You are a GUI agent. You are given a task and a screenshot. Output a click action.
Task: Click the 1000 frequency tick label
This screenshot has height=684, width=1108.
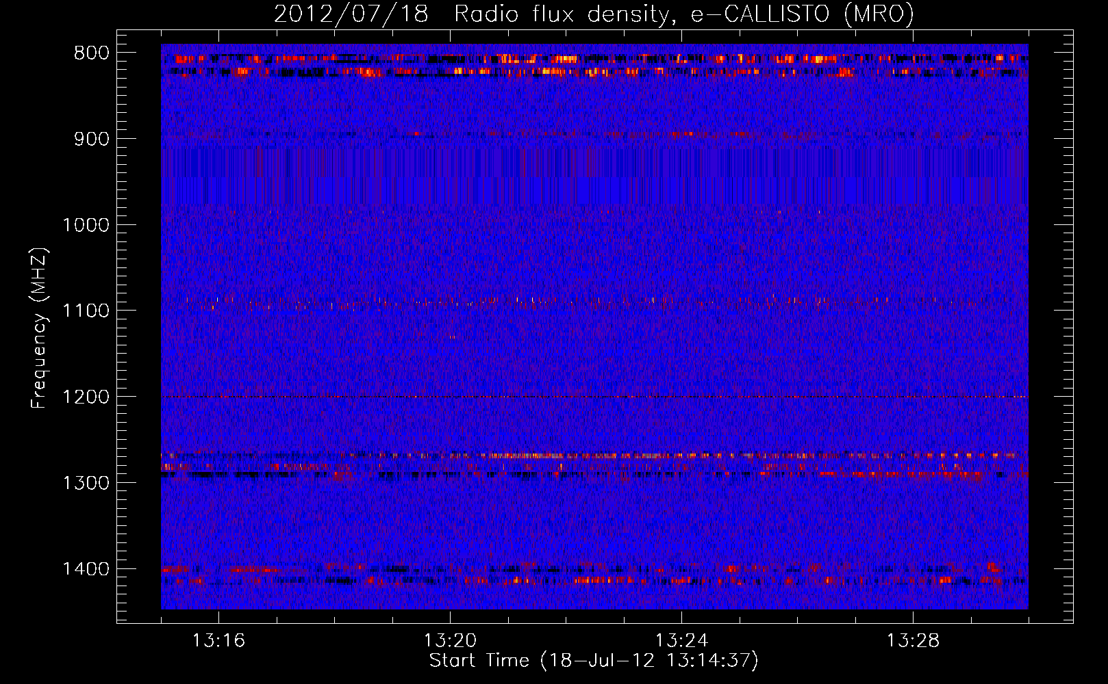click(86, 225)
